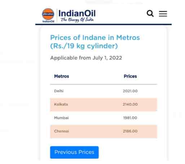
Task: Click the IndianOil brand wordmark
Action: pyautogui.click(x=77, y=13)
